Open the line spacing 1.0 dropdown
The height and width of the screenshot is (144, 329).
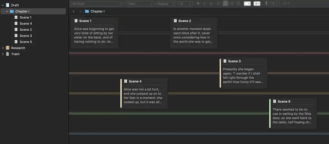tap(274, 3)
